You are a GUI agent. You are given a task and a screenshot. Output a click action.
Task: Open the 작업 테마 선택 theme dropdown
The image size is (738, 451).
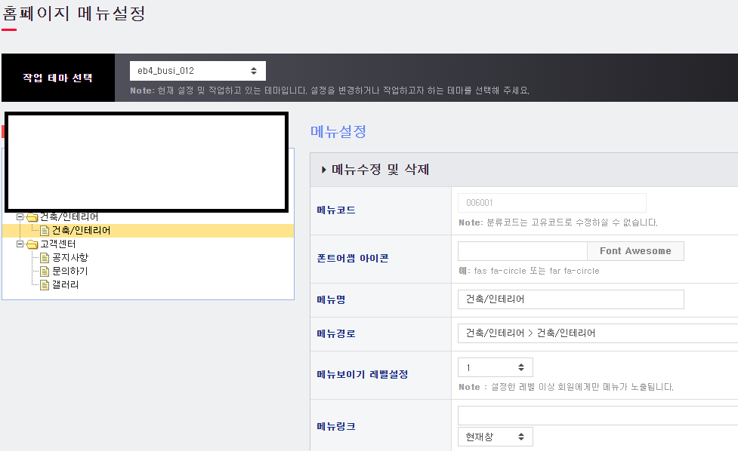(x=197, y=71)
